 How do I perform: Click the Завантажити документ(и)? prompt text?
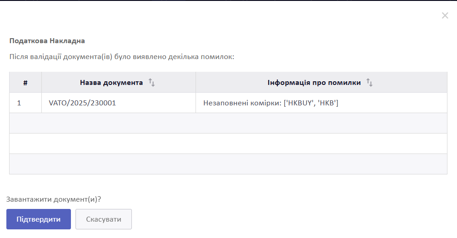(54, 199)
